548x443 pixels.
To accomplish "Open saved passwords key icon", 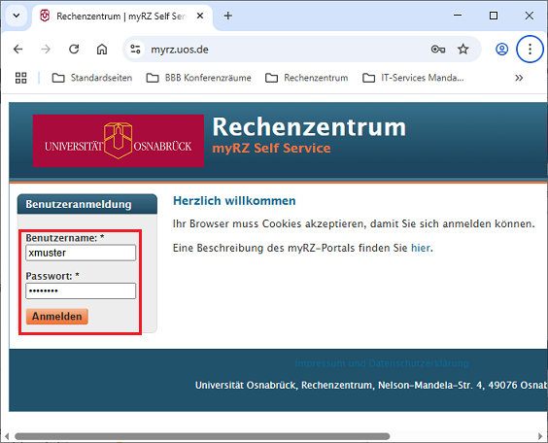I will pyautogui.click(x=438, y=50).
